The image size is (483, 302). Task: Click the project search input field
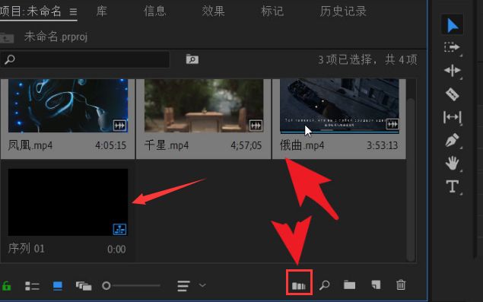[84, 59]
